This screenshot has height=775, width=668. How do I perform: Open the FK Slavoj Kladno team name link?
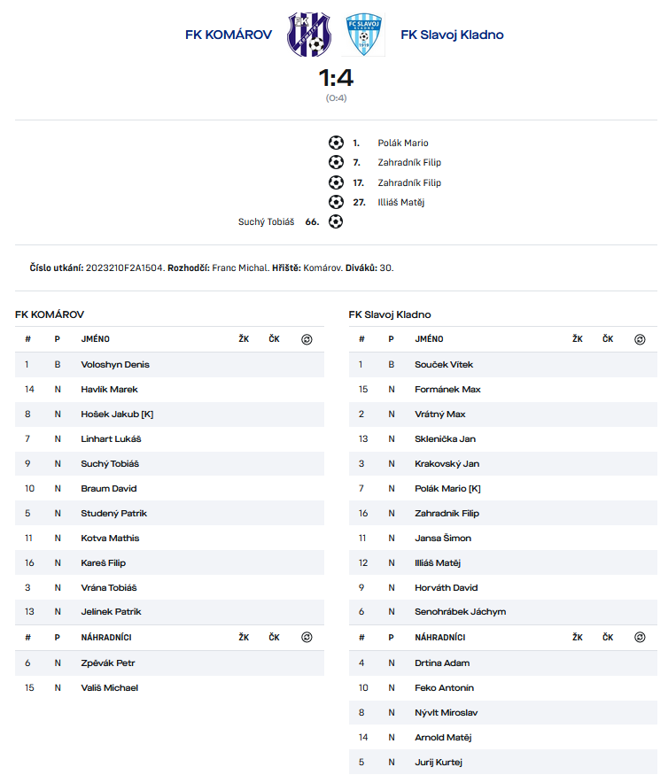pyautogui.click(x=452, y=35)
